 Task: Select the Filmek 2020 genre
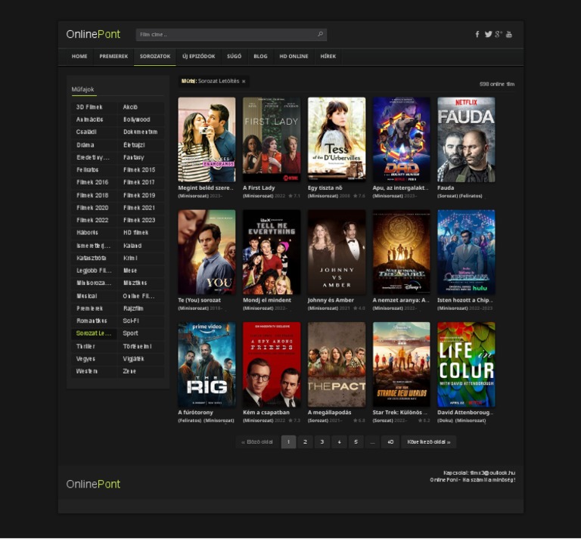click(x=94, y=208)
